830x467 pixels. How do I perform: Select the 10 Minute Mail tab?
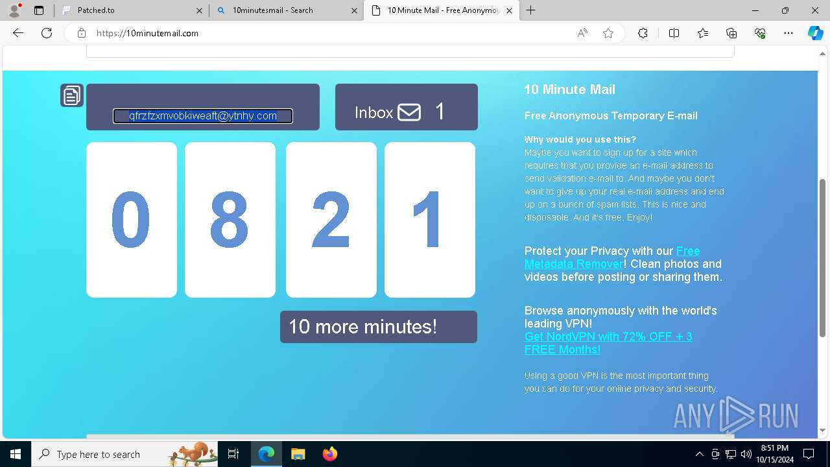pos(442,10)
